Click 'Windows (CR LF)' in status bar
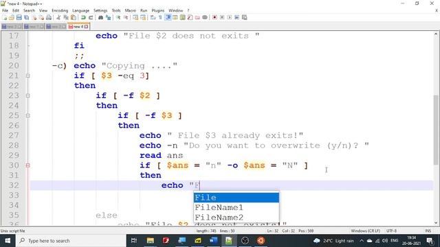Screen dimensions: 440x247 pos(365,231)
